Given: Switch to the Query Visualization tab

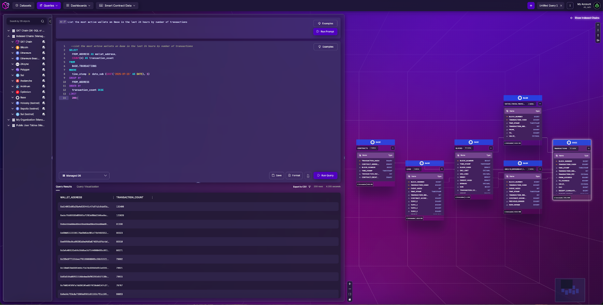Looking at the screenshot, I should (x=87, y=187).
